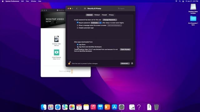Open the Apple menu

pyautogui.click(x=3, y=1)
